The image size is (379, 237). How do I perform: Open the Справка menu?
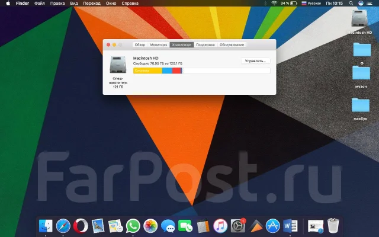point(130,4)
